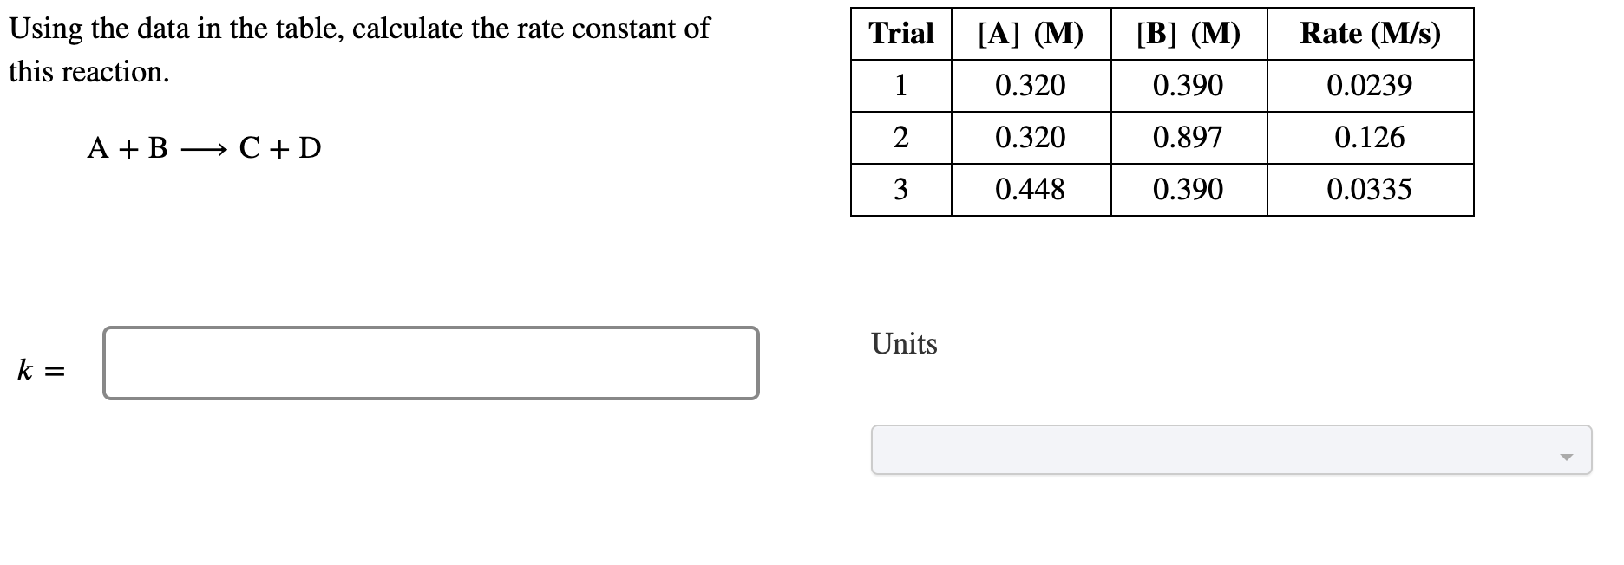Click the [B] (M) column header
The width and height of the screenshot is (1624, 565).
point(1188,33)
